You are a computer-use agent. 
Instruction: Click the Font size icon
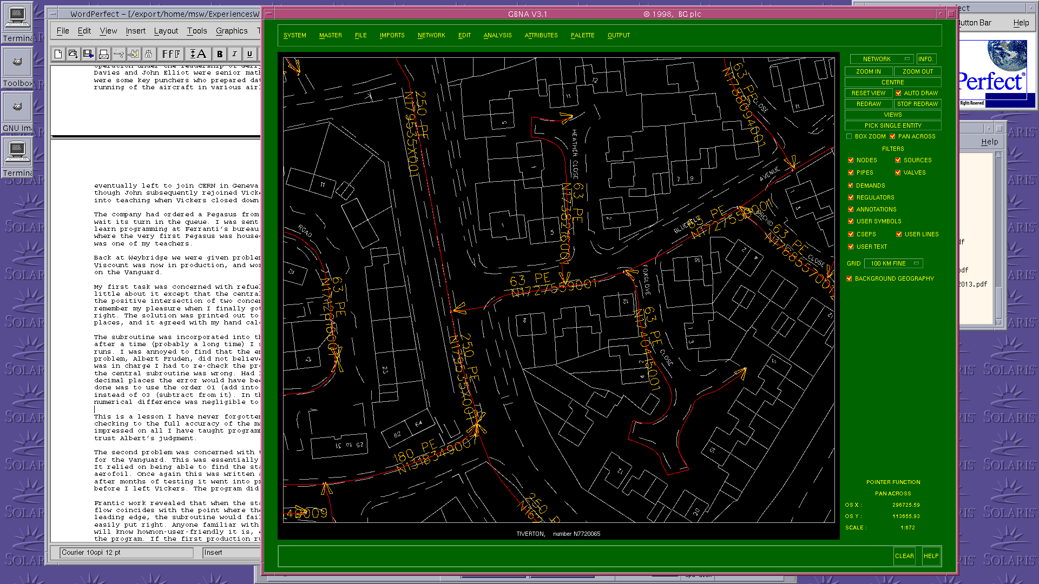(198, 54)
